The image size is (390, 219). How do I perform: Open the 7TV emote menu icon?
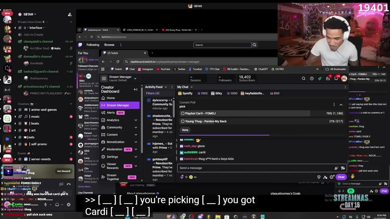tap(343, 168)
